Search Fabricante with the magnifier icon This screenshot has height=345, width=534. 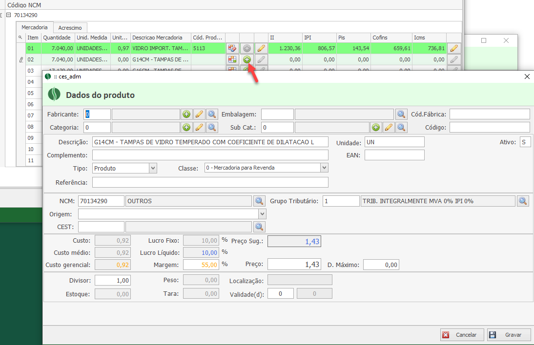(212, 114)
